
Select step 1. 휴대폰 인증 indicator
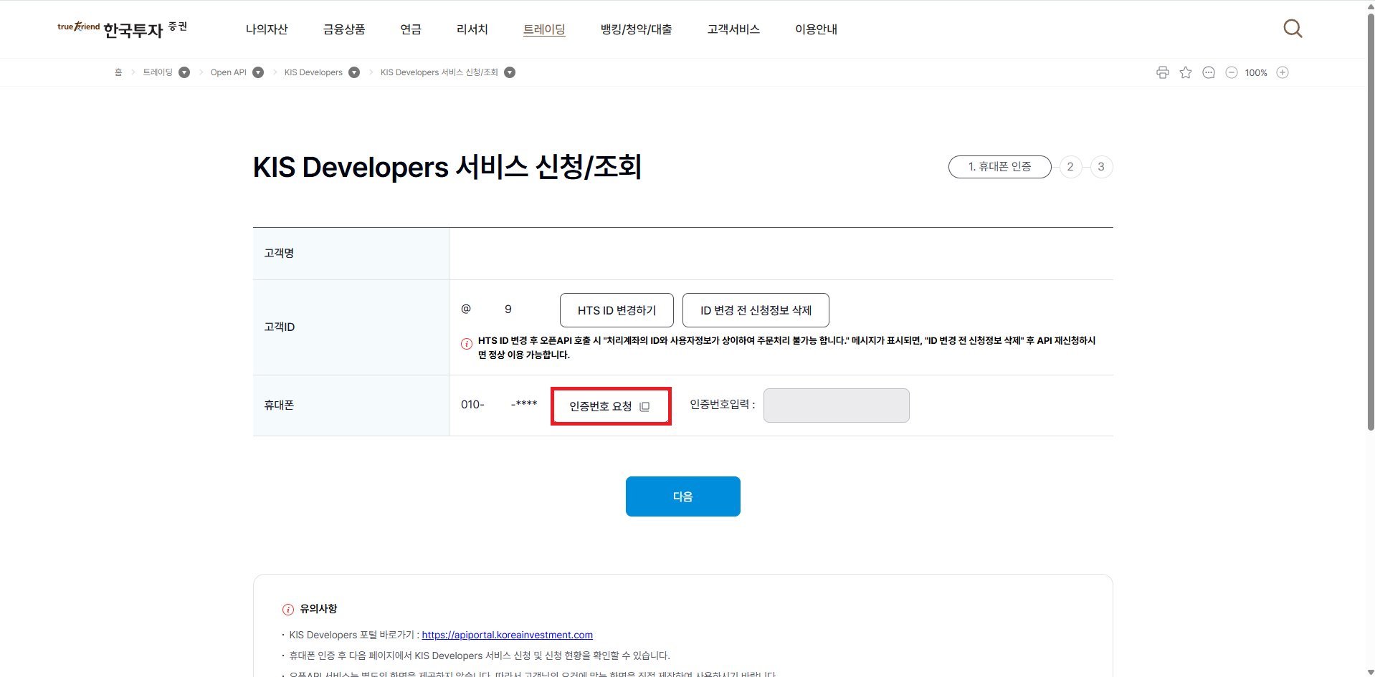click(x=999, y=167)
